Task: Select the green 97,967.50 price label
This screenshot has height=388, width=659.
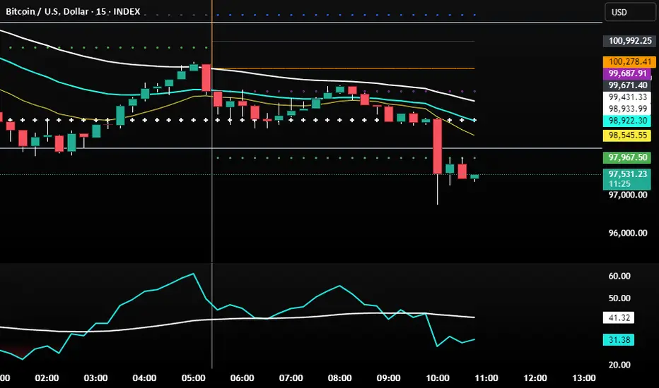Action: pos(627,157)
